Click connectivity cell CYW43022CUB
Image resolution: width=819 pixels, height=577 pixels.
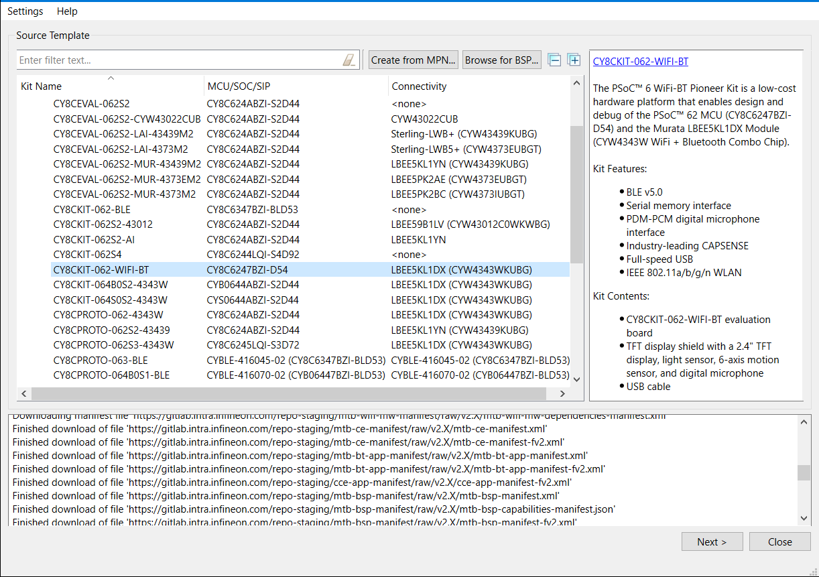425,119
